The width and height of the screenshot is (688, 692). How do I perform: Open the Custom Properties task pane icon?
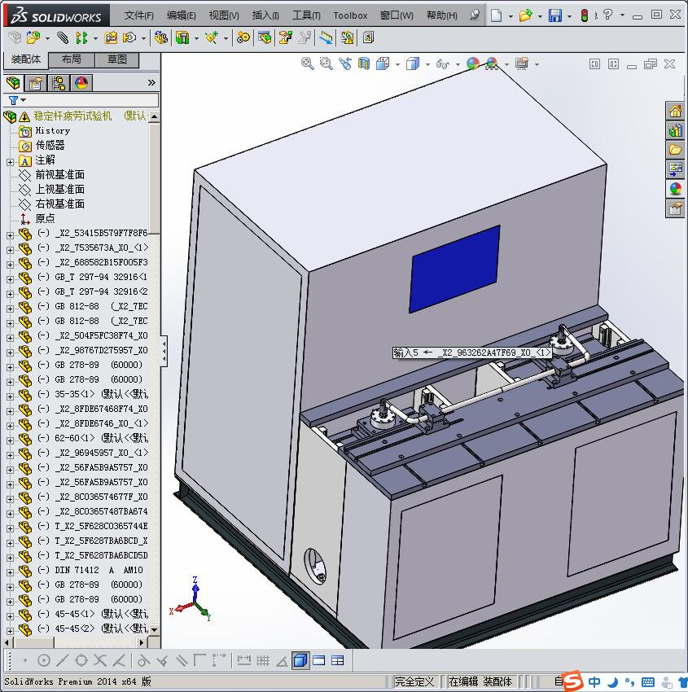(x=675, y=208)
